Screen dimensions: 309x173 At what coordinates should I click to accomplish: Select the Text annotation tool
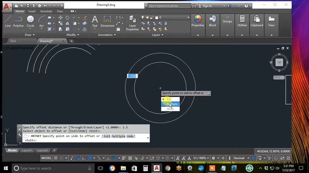tap(95, 21)
